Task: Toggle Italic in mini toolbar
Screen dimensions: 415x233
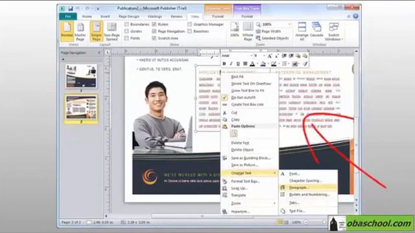Action: (x=231, y=63)
